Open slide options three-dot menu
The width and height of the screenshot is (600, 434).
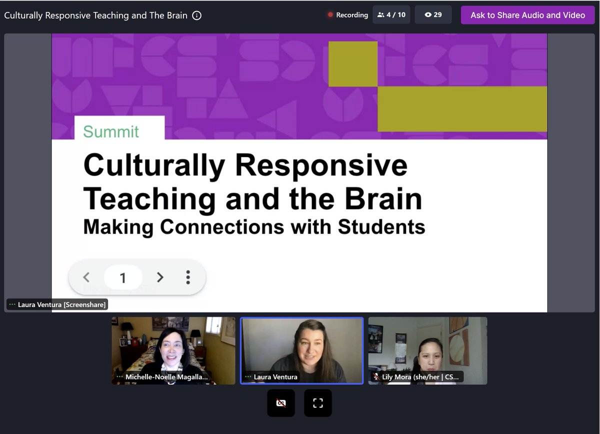point(188,277)
